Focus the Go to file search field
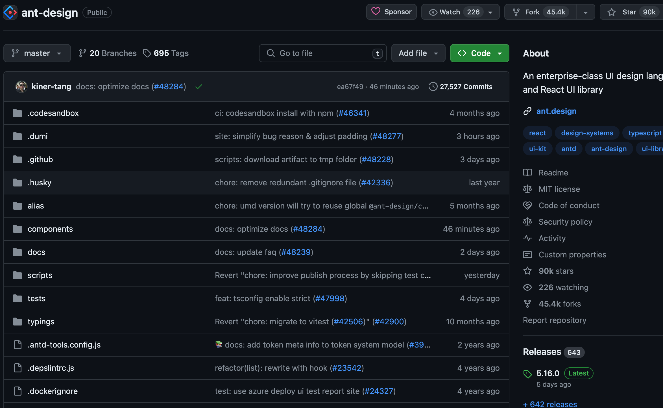 323,53
